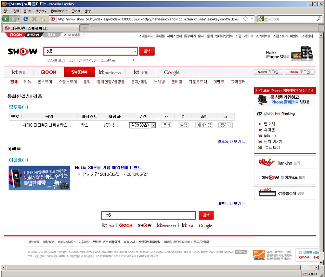Open the Firefox home page icon
325x277 pixels.
pyautogui.click(x=43, y=19)
